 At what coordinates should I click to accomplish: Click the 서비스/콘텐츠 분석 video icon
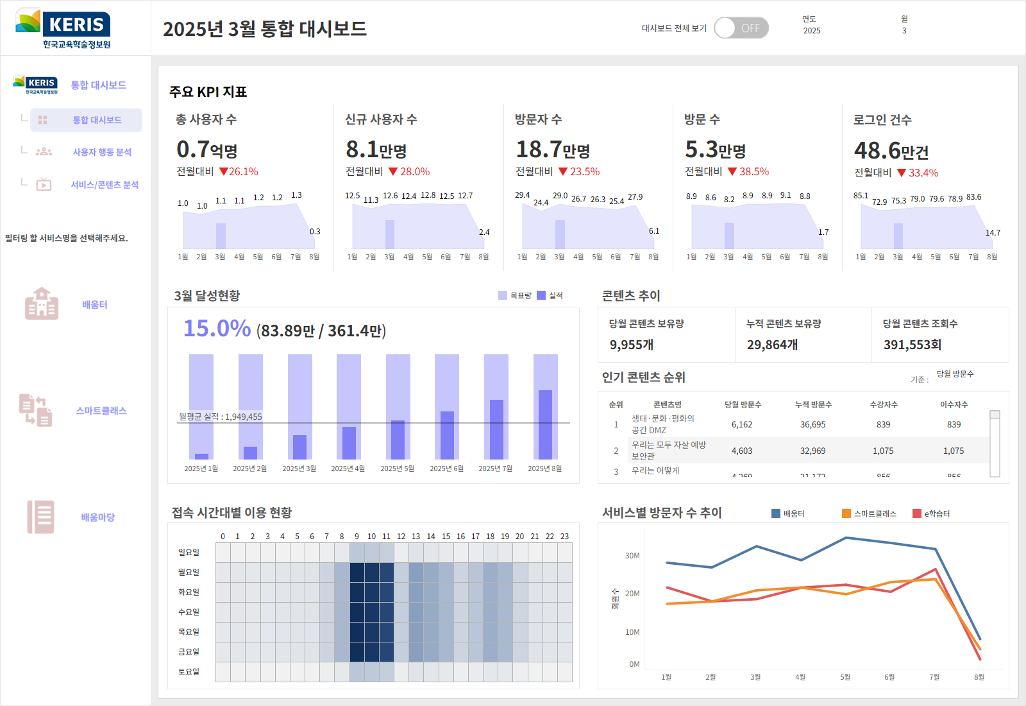tap(44, 185)
